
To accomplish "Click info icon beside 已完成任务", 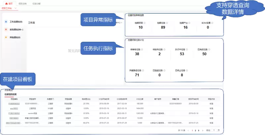I will point(209,49).
